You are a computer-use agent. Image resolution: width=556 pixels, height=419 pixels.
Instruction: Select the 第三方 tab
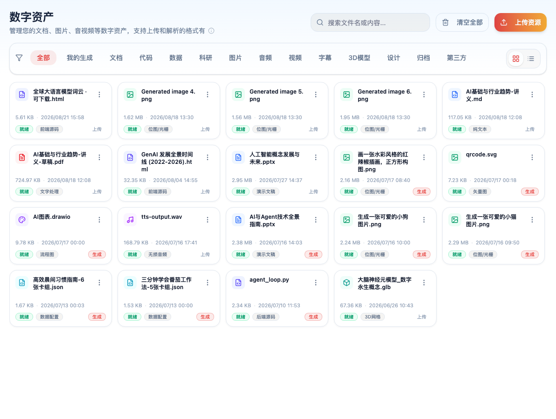(456, 58)
